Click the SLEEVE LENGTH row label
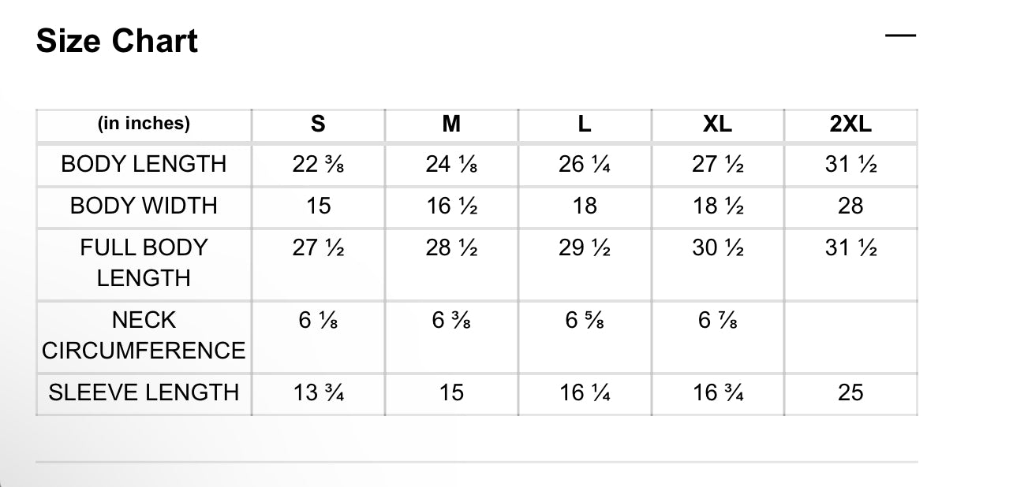Viewport: 1013px width, 487px height. (x=144, y=392)
